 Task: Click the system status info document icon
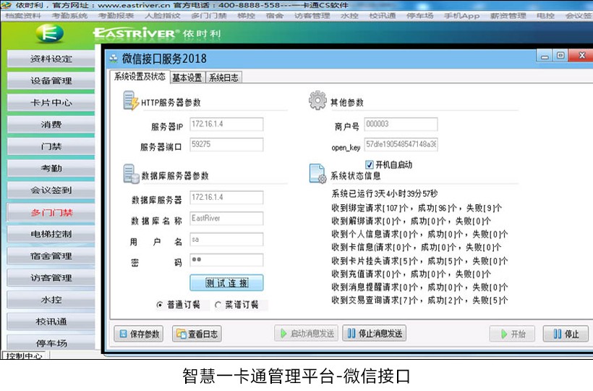(317, 174)
